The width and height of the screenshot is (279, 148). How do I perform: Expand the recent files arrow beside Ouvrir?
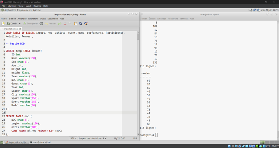[20, 24]
